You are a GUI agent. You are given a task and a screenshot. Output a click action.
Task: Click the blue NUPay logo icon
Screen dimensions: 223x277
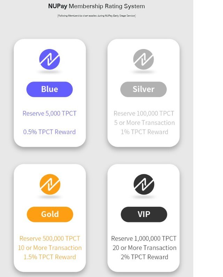point(49,59)
